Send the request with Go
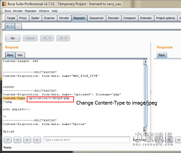181x153 pixels. [13, 38]
